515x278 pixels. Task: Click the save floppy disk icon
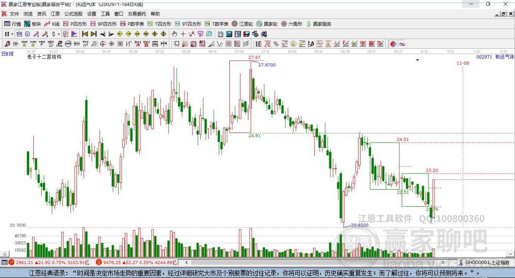tap(246, 34)
